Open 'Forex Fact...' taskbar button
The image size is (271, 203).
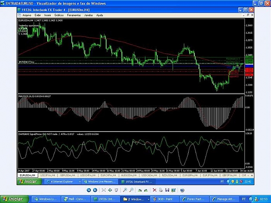(194, 199)
